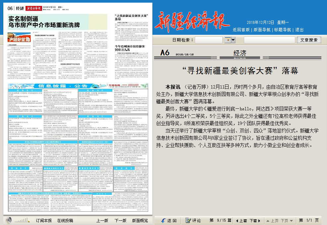Click the 日期检索 label
This screenshot has height=225, width=327.
click(183, 40)
